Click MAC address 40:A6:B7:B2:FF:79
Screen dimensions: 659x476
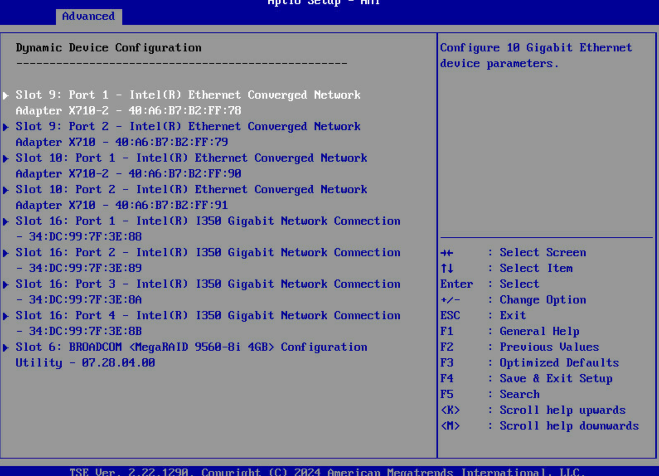click(x=172, y=142)
